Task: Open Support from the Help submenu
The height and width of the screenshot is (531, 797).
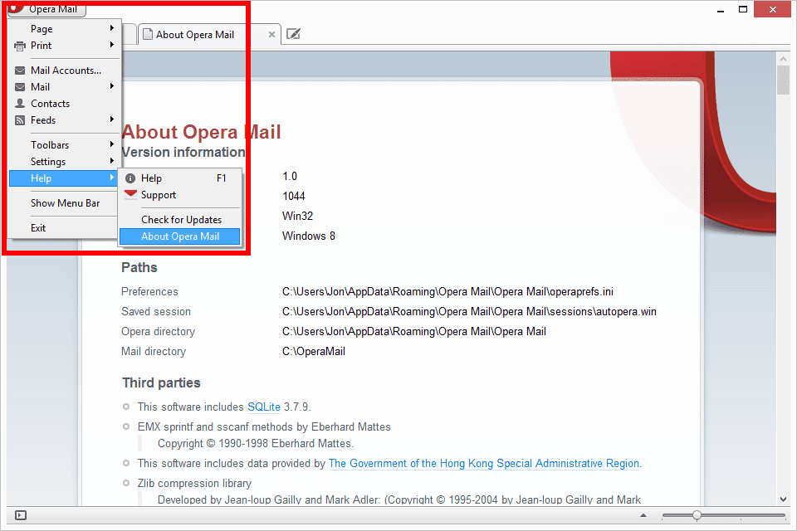Action: [180, 195]
